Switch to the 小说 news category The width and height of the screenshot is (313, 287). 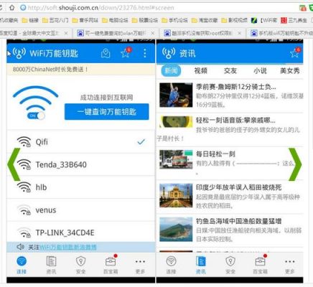(x=260, y=71)
